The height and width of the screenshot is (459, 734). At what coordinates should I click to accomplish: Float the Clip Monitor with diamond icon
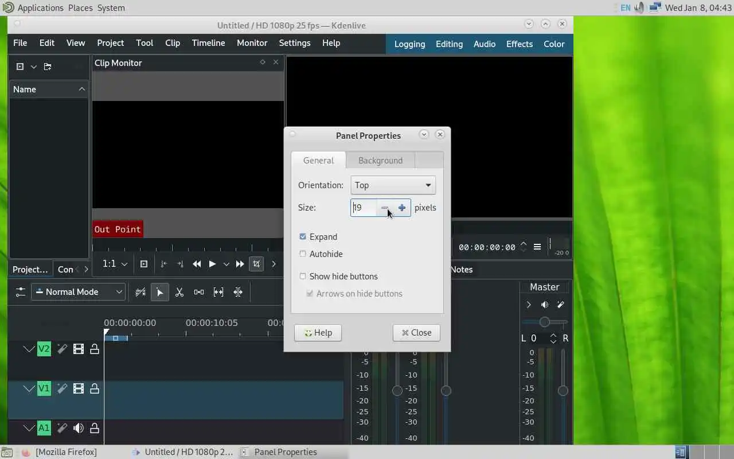coord(263,62)
